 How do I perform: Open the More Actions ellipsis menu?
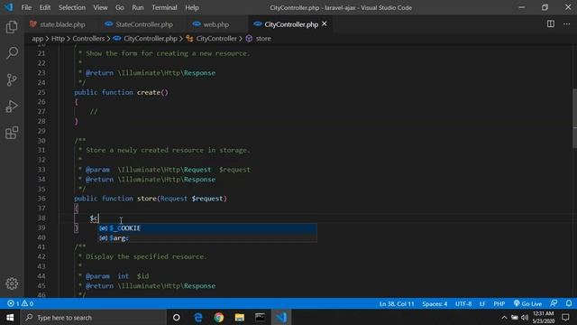point(567,24)
